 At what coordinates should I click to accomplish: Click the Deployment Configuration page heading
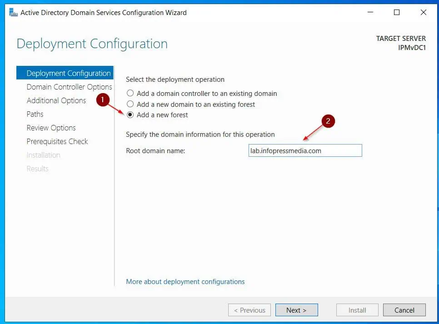(x=92, y=44)
